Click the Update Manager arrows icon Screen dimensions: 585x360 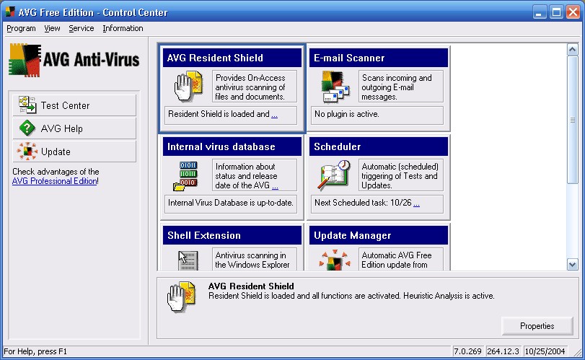click(335, 260)
